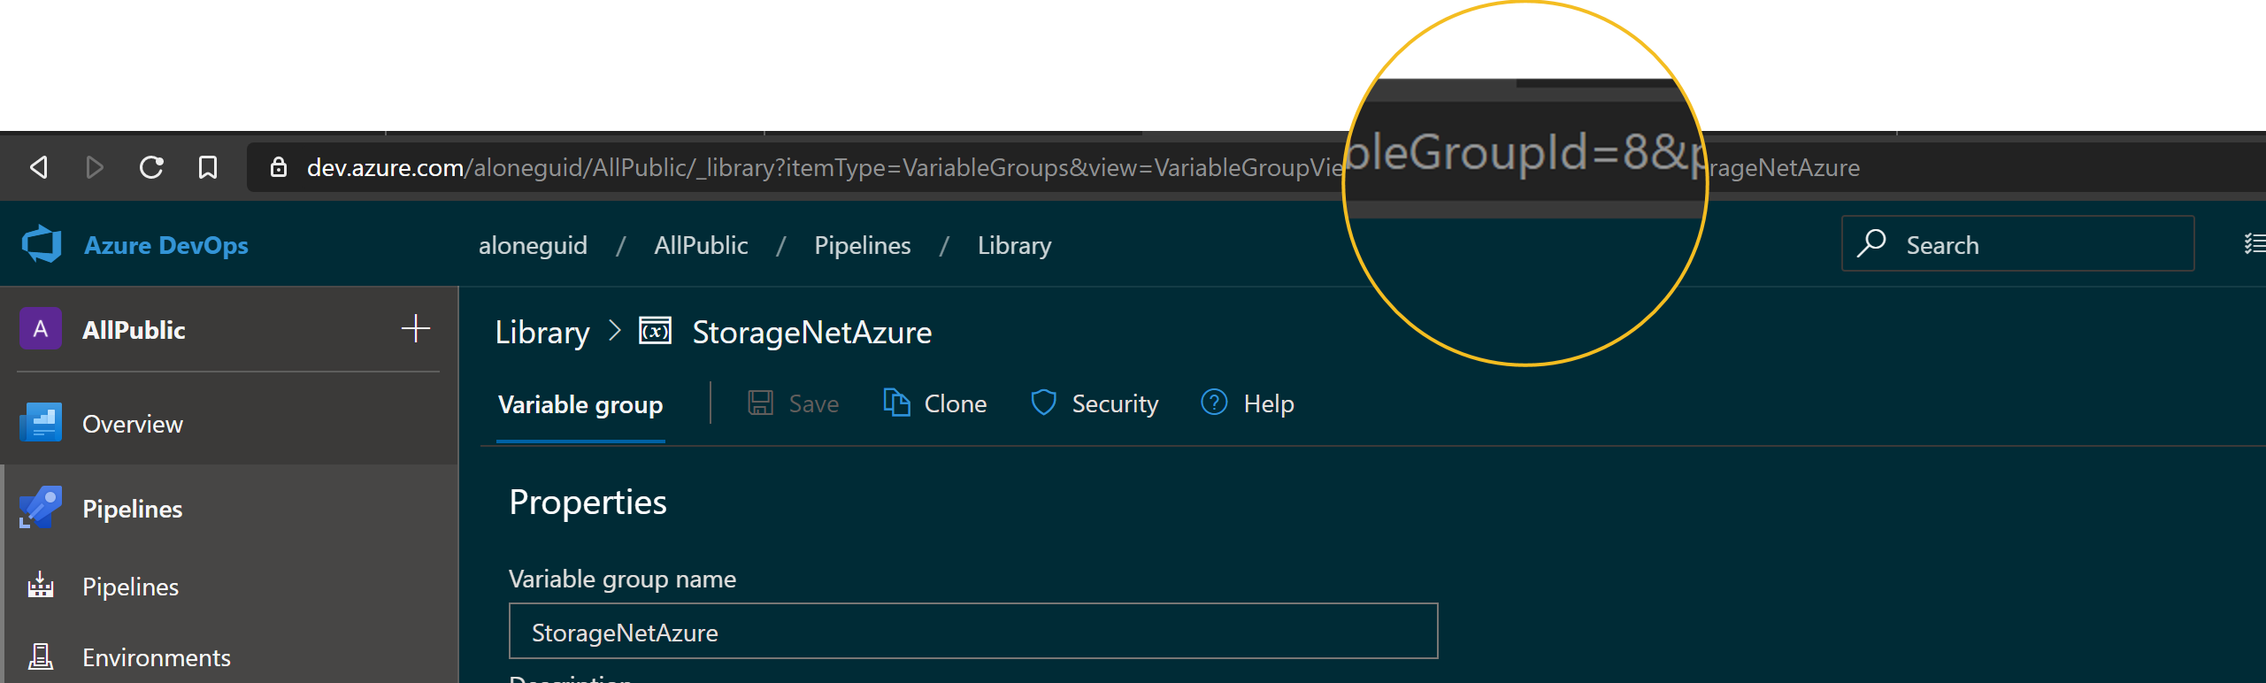Open the work items list icon

point(2254,243)
